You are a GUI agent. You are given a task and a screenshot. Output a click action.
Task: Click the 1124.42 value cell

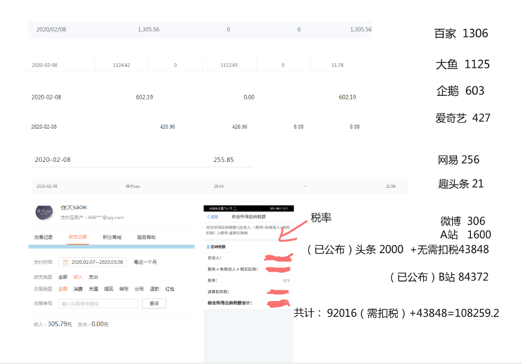122,65
